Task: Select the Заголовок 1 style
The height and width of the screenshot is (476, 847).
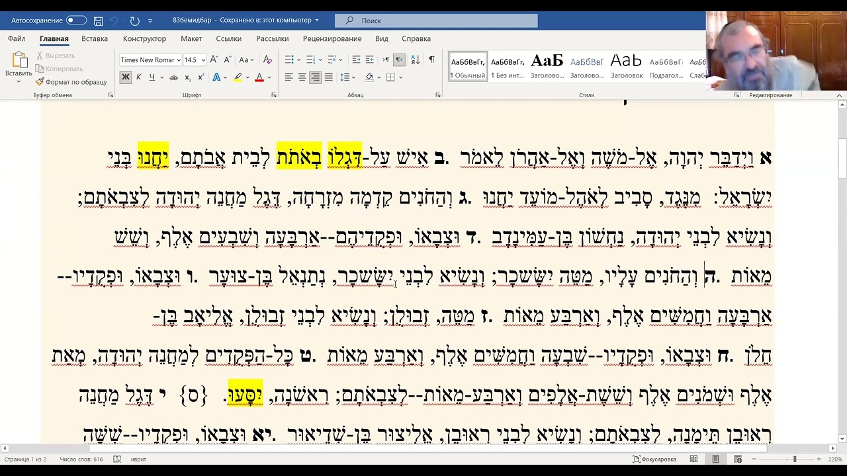Action: pyautogui.click(x=547, y=67)
